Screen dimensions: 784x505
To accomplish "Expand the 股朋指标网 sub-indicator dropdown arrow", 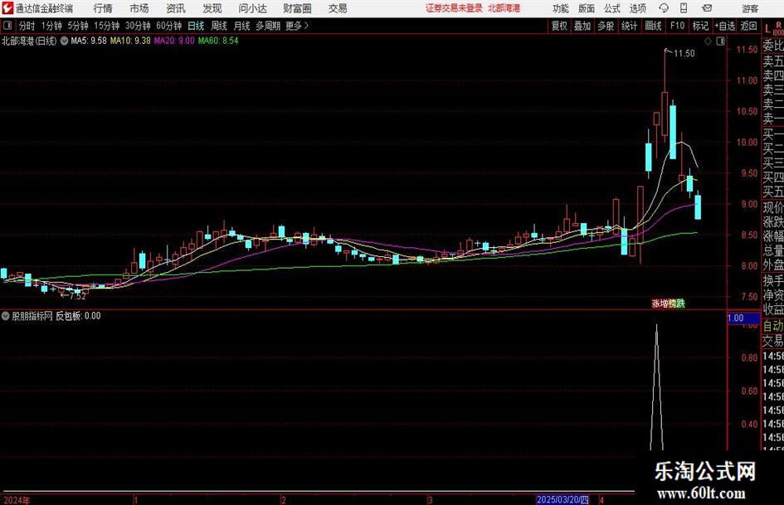I will click(x=6, y=316).
